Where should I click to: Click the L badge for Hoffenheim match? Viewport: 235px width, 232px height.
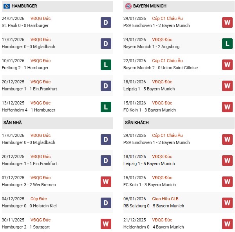[x=106, y=107]
